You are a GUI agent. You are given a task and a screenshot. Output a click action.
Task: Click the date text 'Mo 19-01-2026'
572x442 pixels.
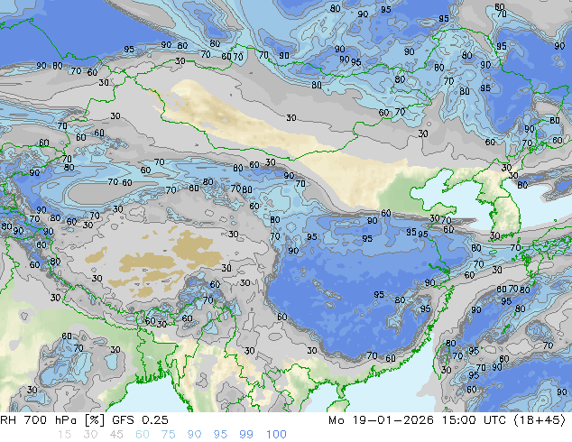(x=381, y=420)
